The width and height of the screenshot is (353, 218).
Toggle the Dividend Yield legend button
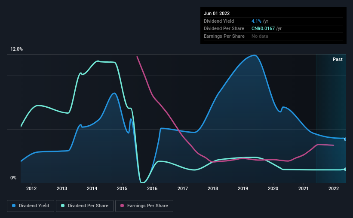pos(31,206)
